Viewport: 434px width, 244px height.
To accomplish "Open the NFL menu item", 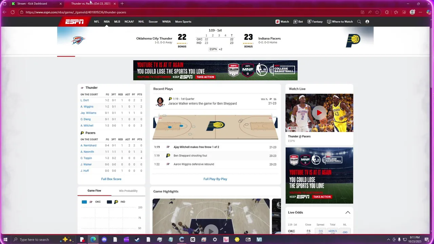I will tap(97, 22).
